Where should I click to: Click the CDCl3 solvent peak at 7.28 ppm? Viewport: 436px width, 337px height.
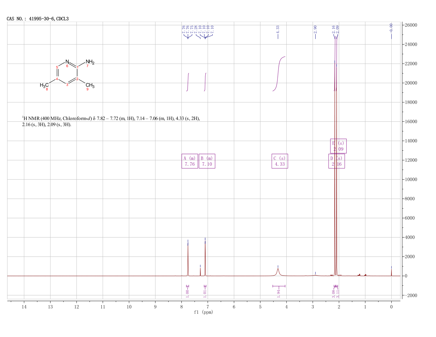[x=200, y=272]
